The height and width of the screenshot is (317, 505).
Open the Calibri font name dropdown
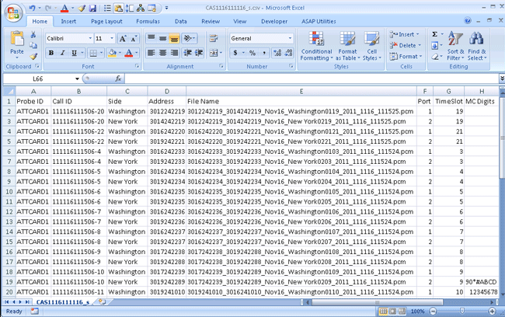pyautogui.click(x=90, y=38)
